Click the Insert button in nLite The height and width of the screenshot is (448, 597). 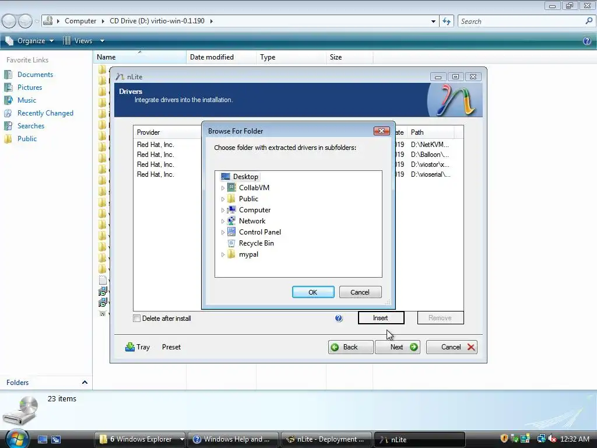(381, 318)
